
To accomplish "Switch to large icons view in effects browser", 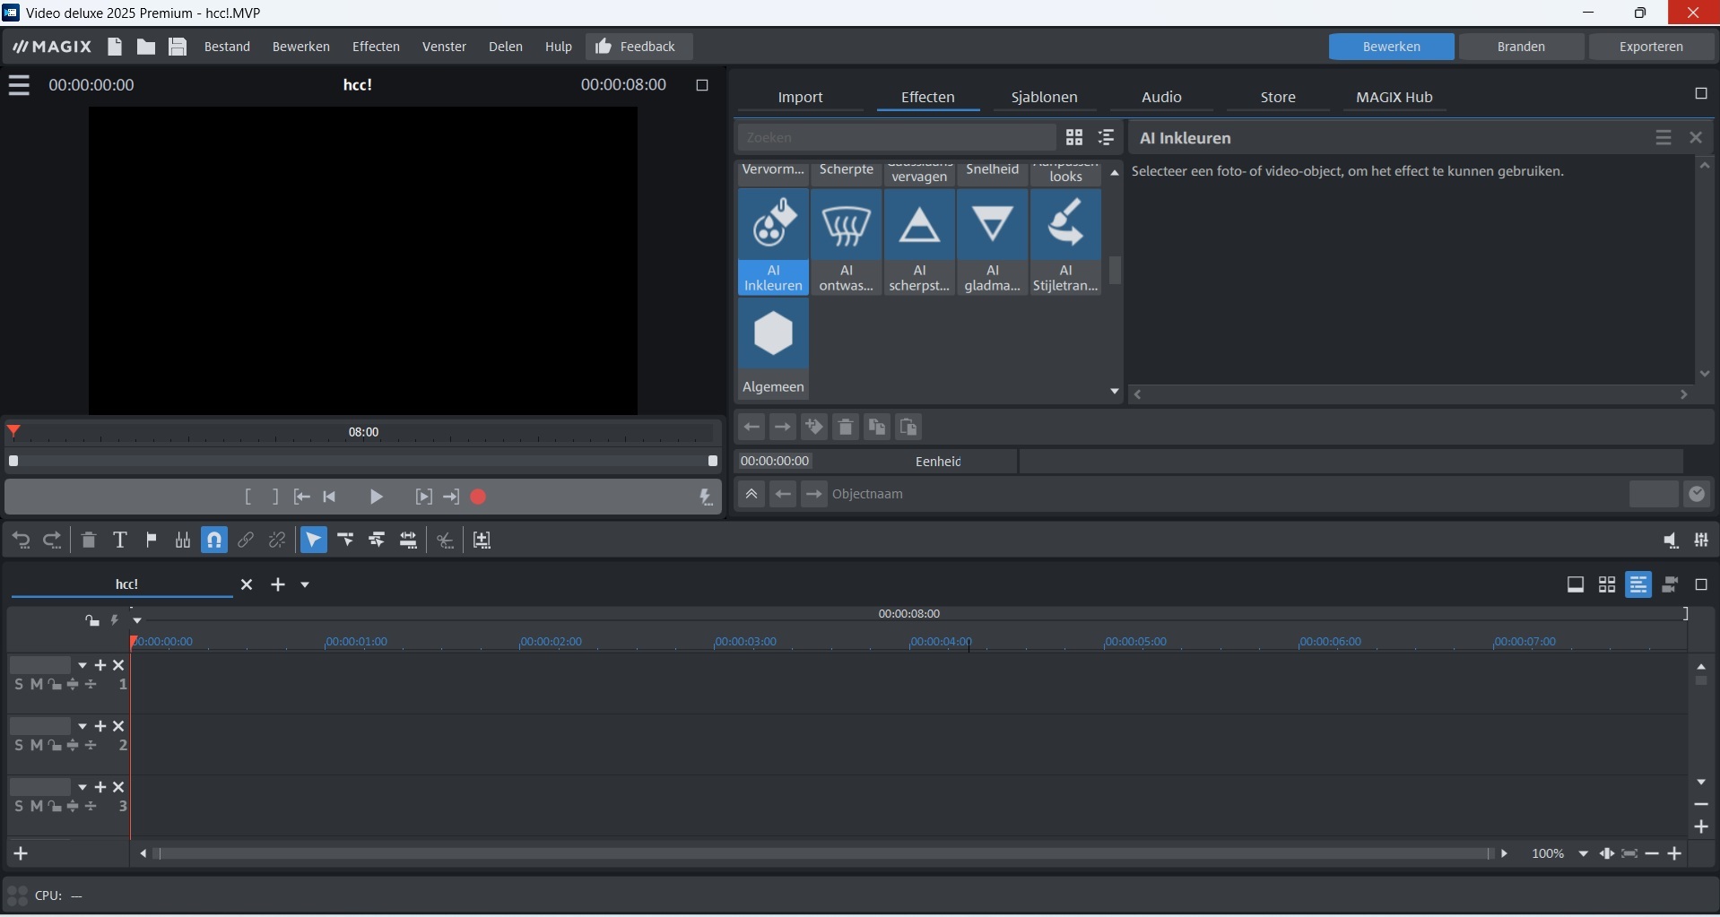I will click(x=1073, y=137).
